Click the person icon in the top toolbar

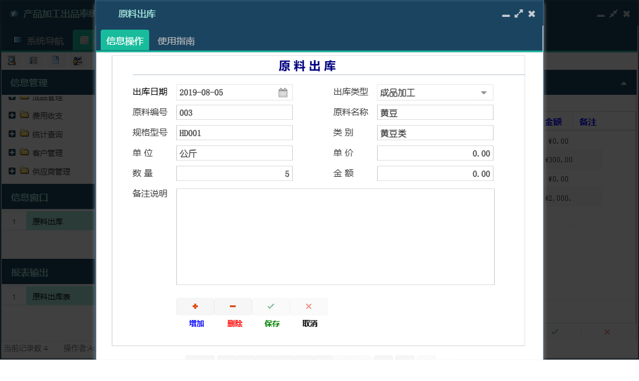tap(77, 60)
